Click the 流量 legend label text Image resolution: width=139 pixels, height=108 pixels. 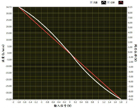tap(95, 2)
